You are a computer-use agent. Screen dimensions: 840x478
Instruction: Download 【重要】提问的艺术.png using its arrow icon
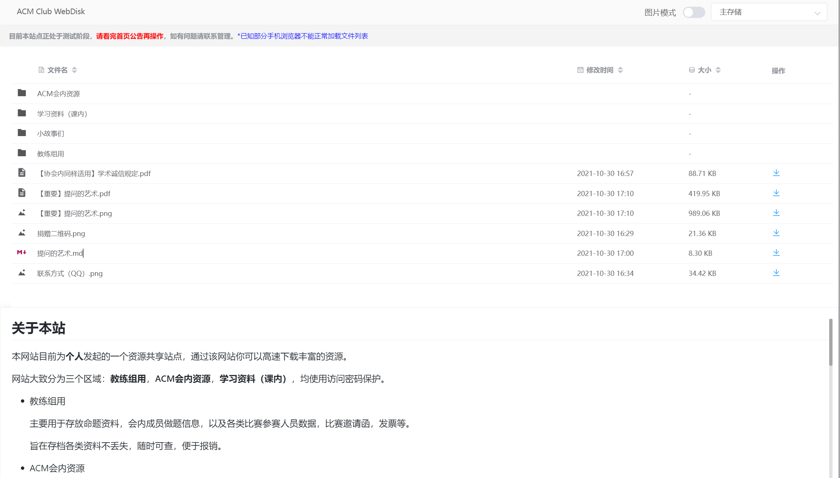[776, 213]
